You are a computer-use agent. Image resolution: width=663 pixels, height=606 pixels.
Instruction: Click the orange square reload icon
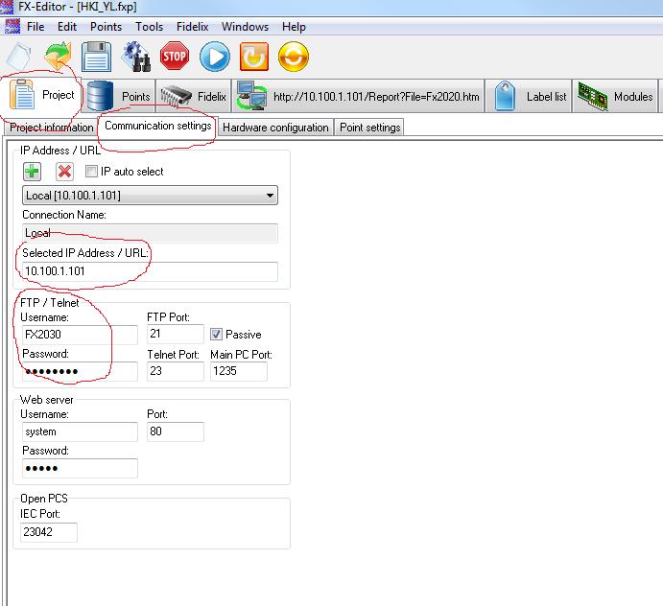[x=253, y=57]
